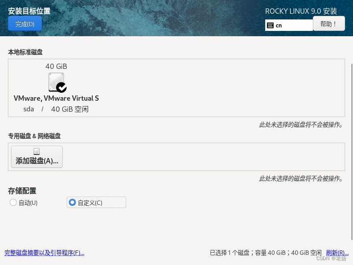Click the 刷新(R)... refresh link

click(337, 253)
